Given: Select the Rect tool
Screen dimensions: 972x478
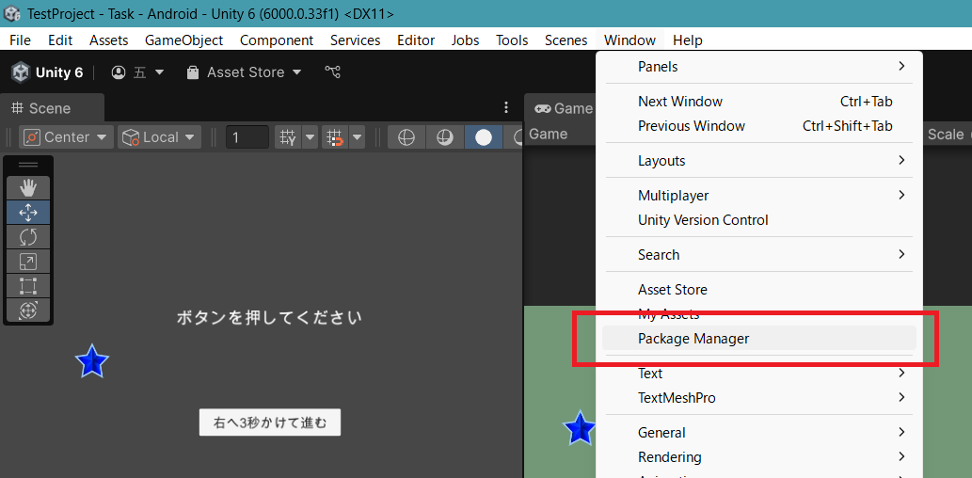Looking at the screenshot, I should tap(28, 285).
